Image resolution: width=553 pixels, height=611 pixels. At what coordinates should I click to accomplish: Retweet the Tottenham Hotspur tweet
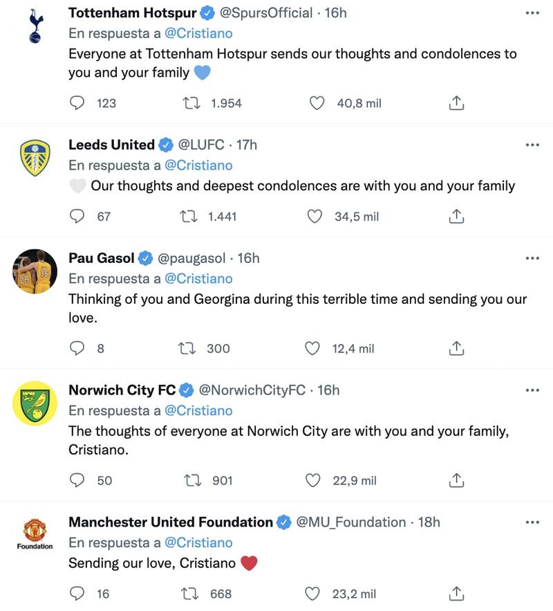[190, 103]
